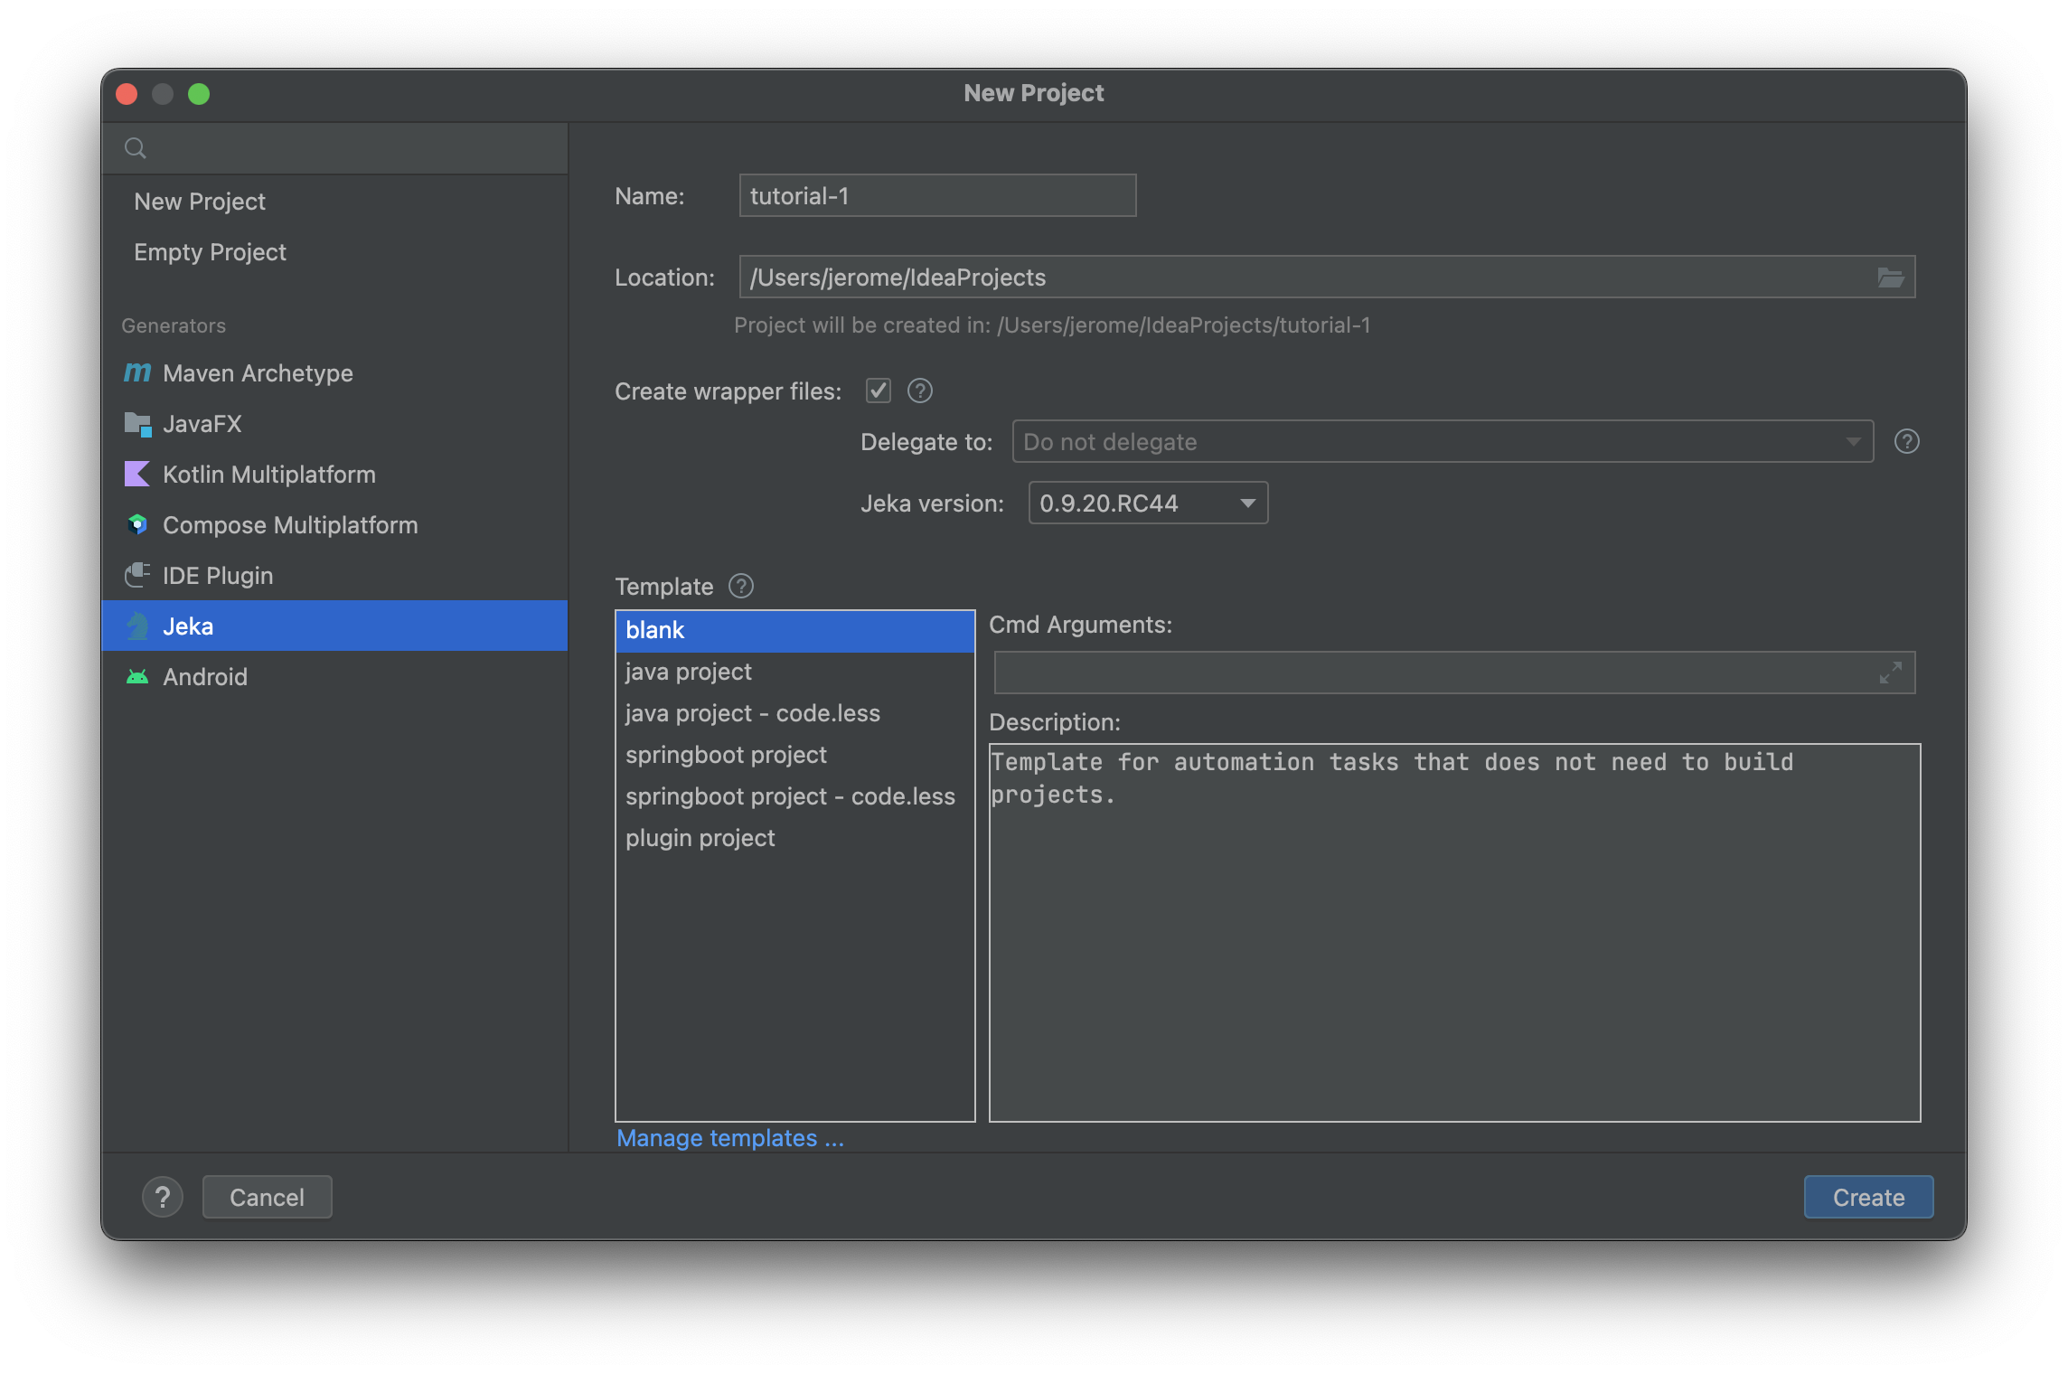Click the green zoom window button
Image resolution: width=2068 pixels, height=1374 pixels.
tap(199, 94)
